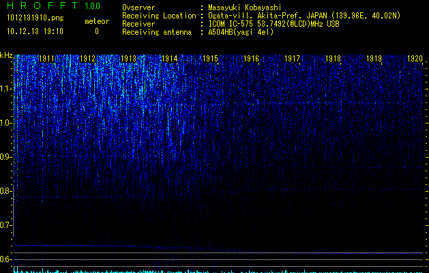
Task: Click the 1917 time marker
Action: click(292, 59)
